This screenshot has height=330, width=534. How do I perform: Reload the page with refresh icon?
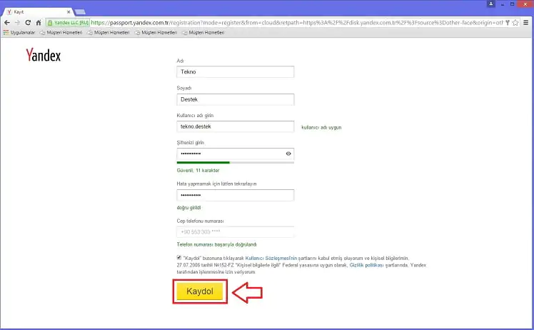[x=28, y=23]
